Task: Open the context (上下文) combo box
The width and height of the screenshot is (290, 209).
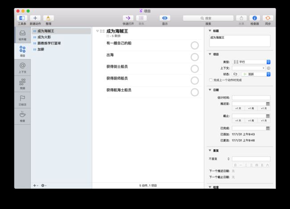Action: (249, 68)
